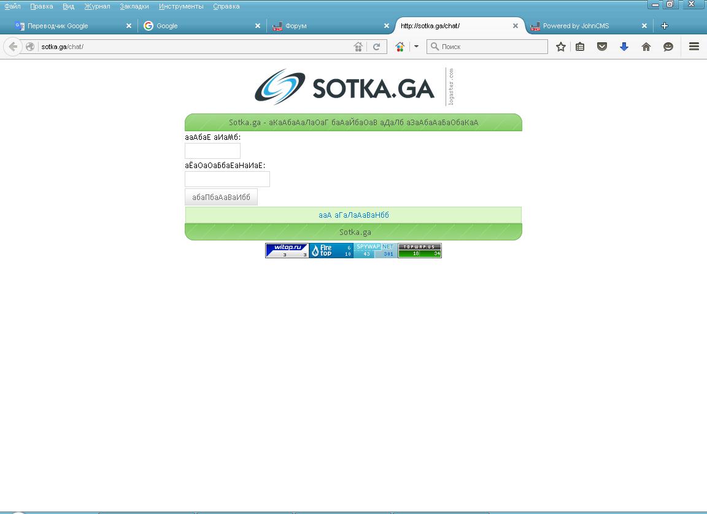Click the address bar URL sotka.ga/chat/
This screenshot has height=514, width=707.
click(62, 47)
